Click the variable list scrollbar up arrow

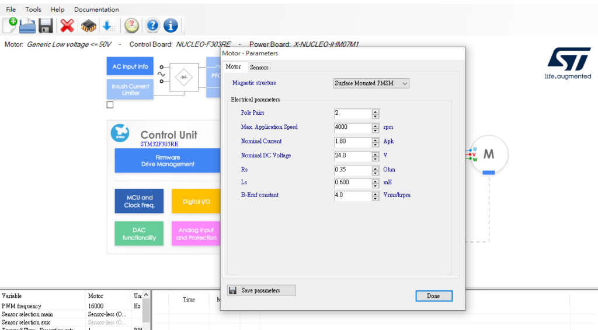point(146,295)
